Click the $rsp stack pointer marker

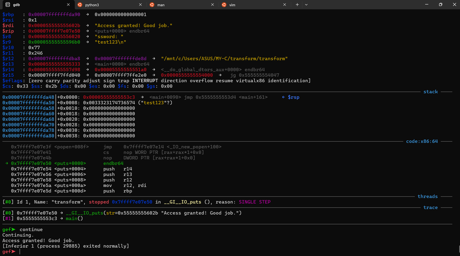291,97
